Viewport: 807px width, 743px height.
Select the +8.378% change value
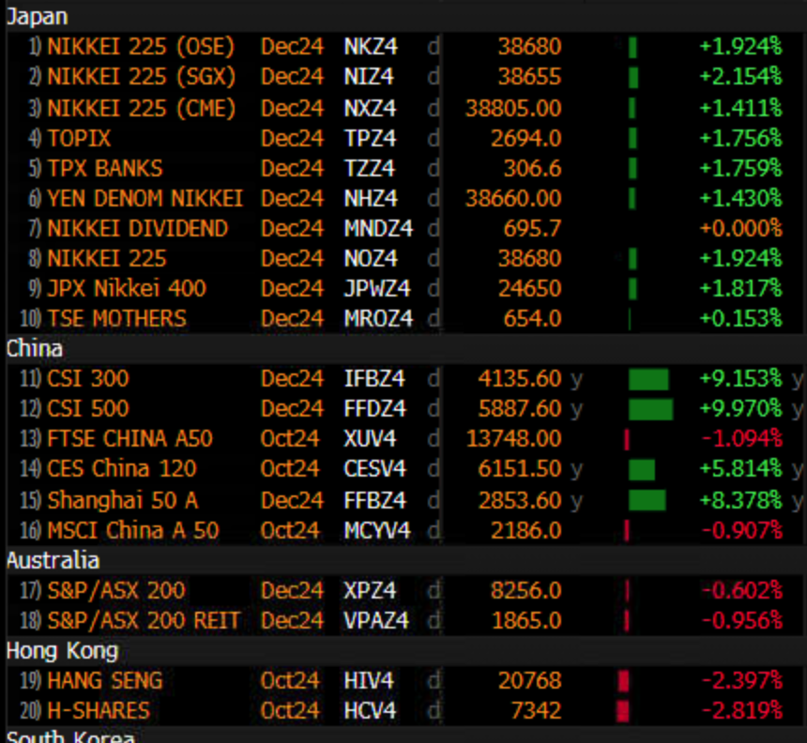(741, 500)
